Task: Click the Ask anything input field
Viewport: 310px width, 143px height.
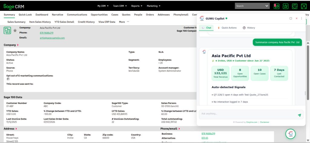Action: tap(248, 114)
